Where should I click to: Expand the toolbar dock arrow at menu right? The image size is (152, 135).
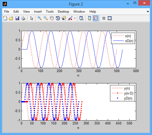point(148,11)
